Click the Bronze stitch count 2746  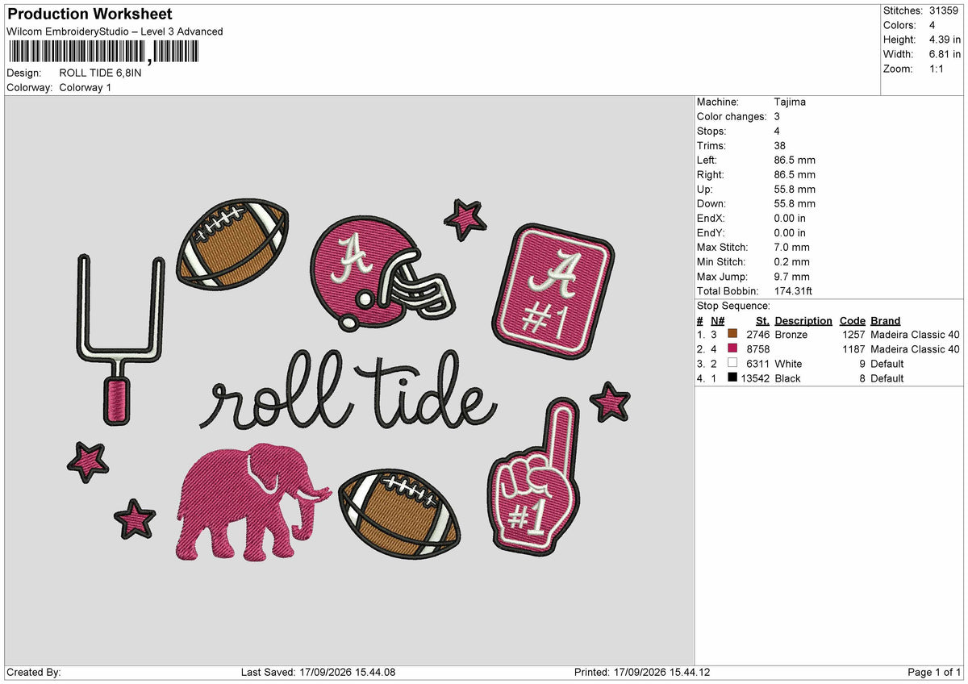pyautogui.click(x=758, y=334)
